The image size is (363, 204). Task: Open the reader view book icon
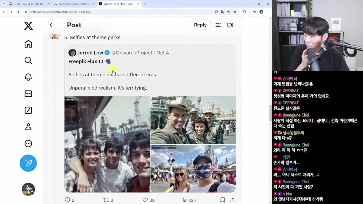pyautogui.click(x=230, y=25)
